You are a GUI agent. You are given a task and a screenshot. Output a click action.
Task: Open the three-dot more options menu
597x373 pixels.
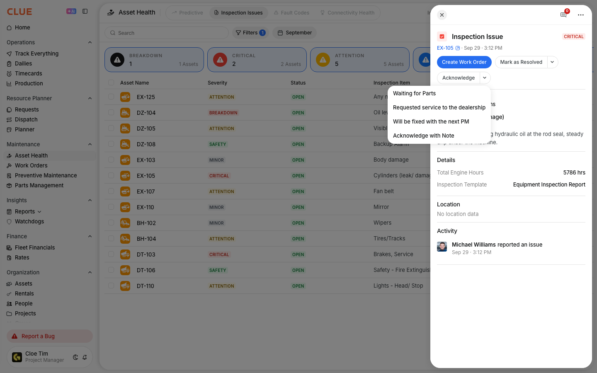pos(581,15)
